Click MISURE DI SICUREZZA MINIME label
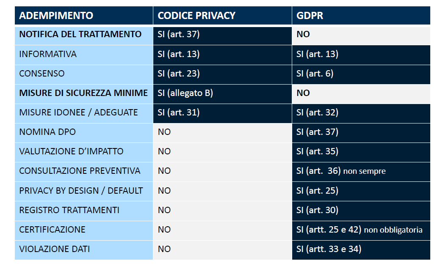Viewport: 440px width, 266px height. point(83,93)
